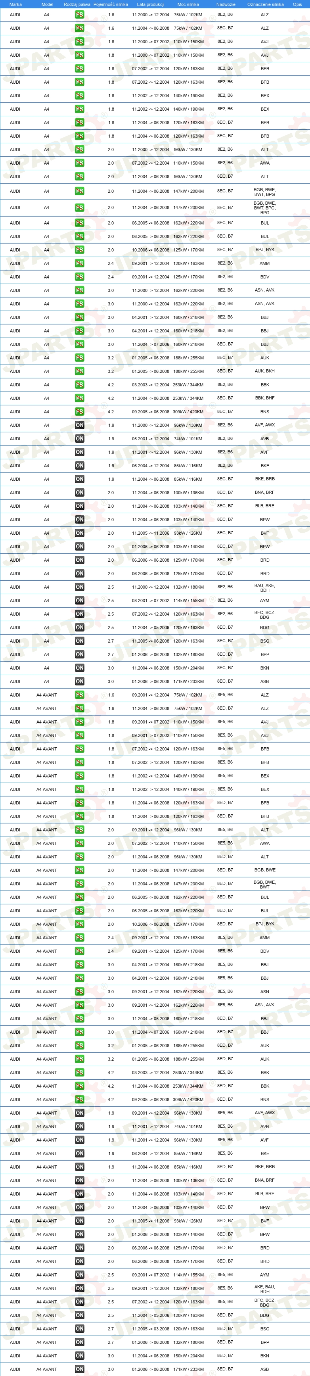Select '132kW / 180KM' in non-Avant A4 BPP row
310x1376 pixels.
click(188, 654)
